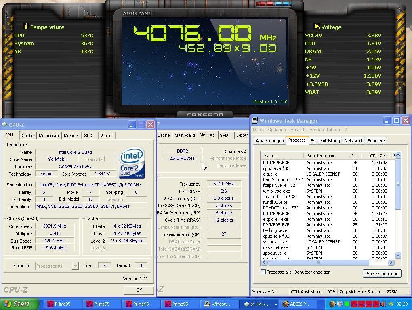Select the CPU tab in front CPU-Z

pyautogui.click(x=8, y=135)
